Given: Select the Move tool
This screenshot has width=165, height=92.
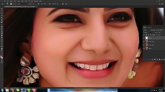Looking at the screenshot, I should pyautogui.click(x=2, y=9).
